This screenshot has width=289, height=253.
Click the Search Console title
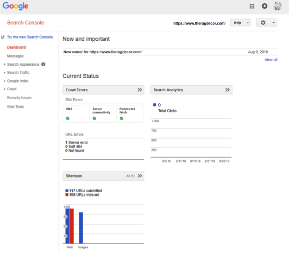(25, 23)
